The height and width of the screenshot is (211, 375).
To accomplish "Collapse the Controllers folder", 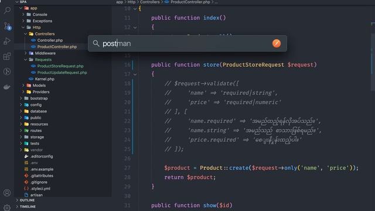I will [x=26, y=34].
